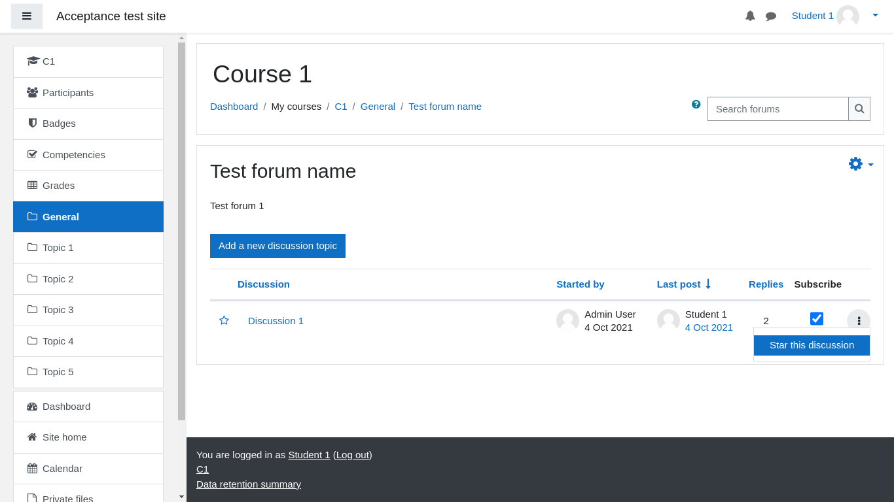The image size is (894, 502).
Task: Click the sidebar scroll down arrow
Action: (x=181, y=497)
